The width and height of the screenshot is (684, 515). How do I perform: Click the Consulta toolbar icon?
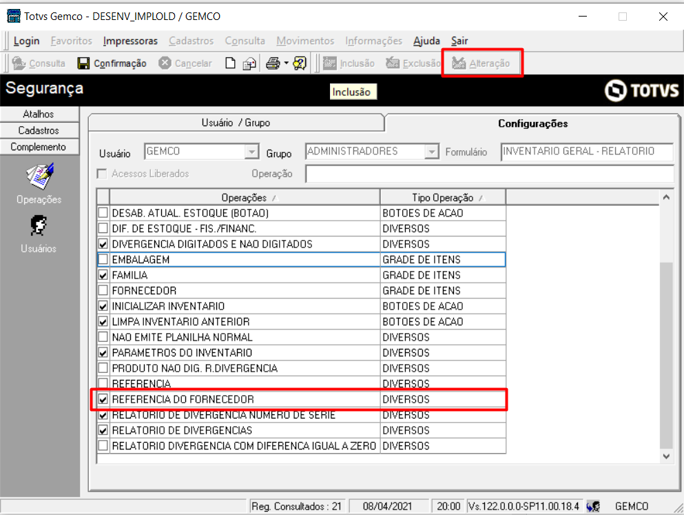19,63
